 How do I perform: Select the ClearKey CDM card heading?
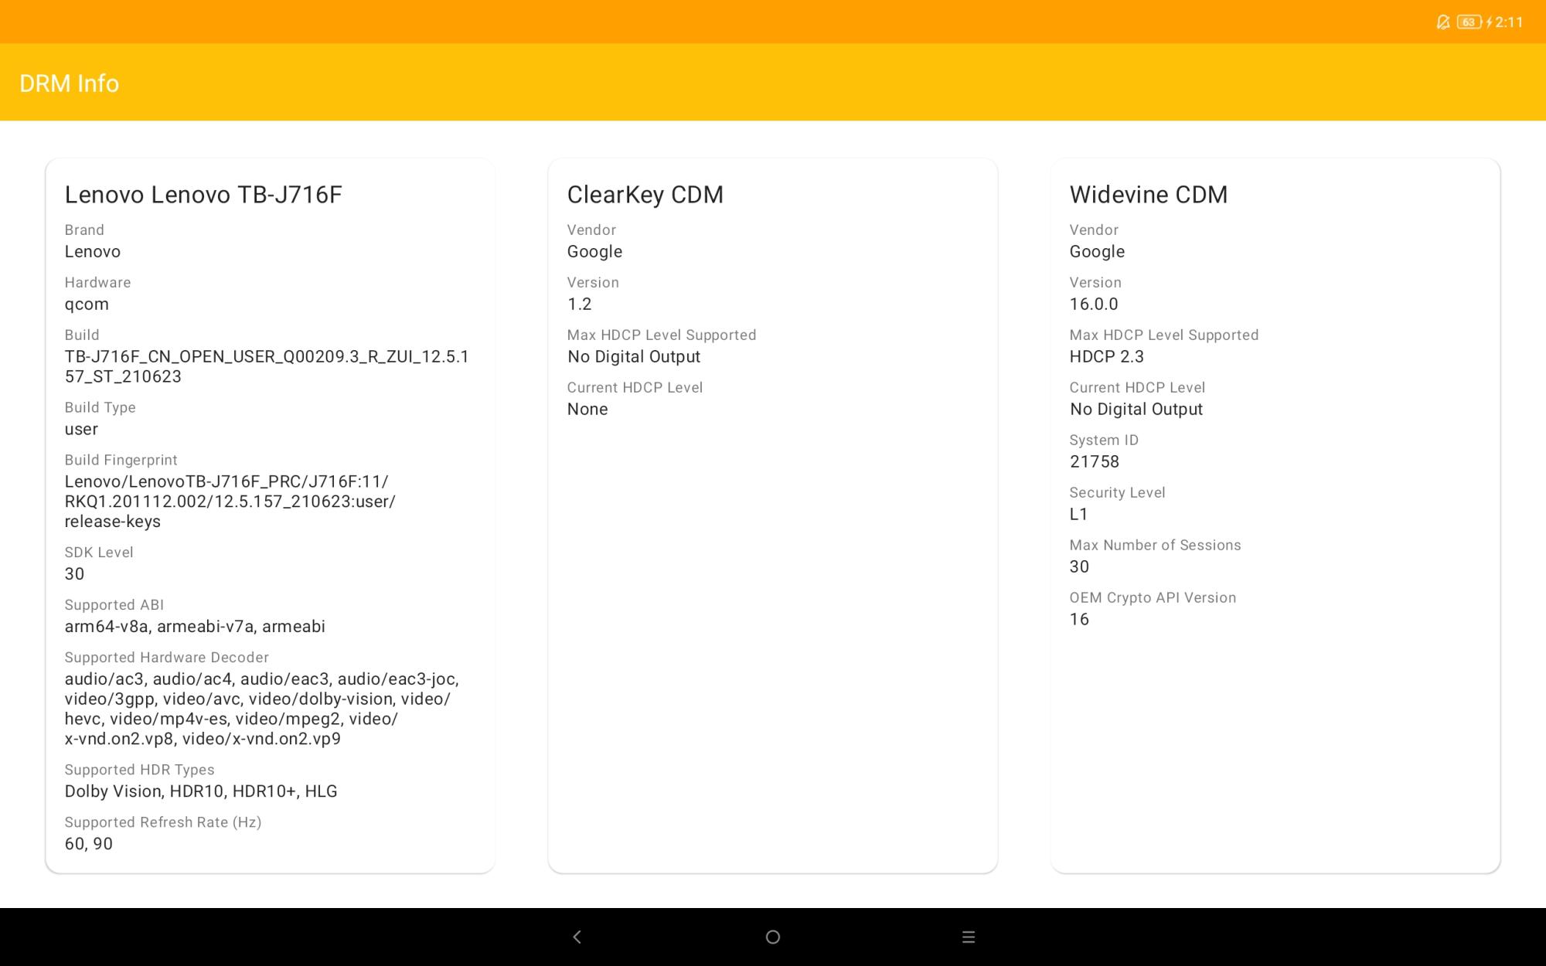click(645, 195)
